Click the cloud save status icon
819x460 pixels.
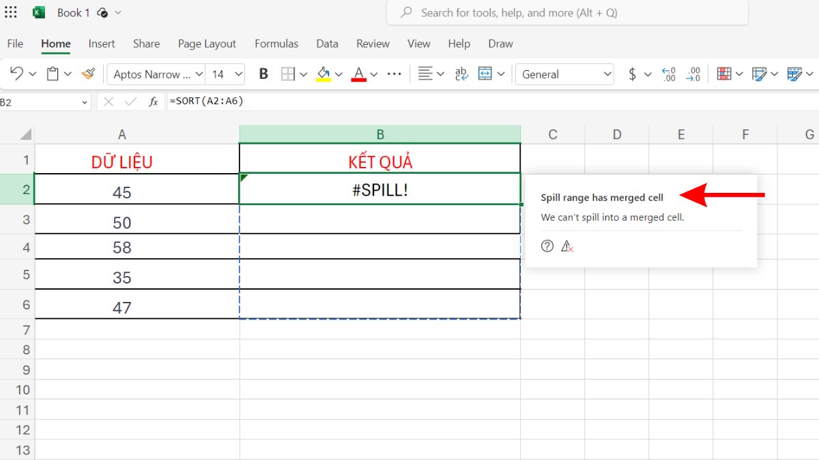[x=103, y=12]
